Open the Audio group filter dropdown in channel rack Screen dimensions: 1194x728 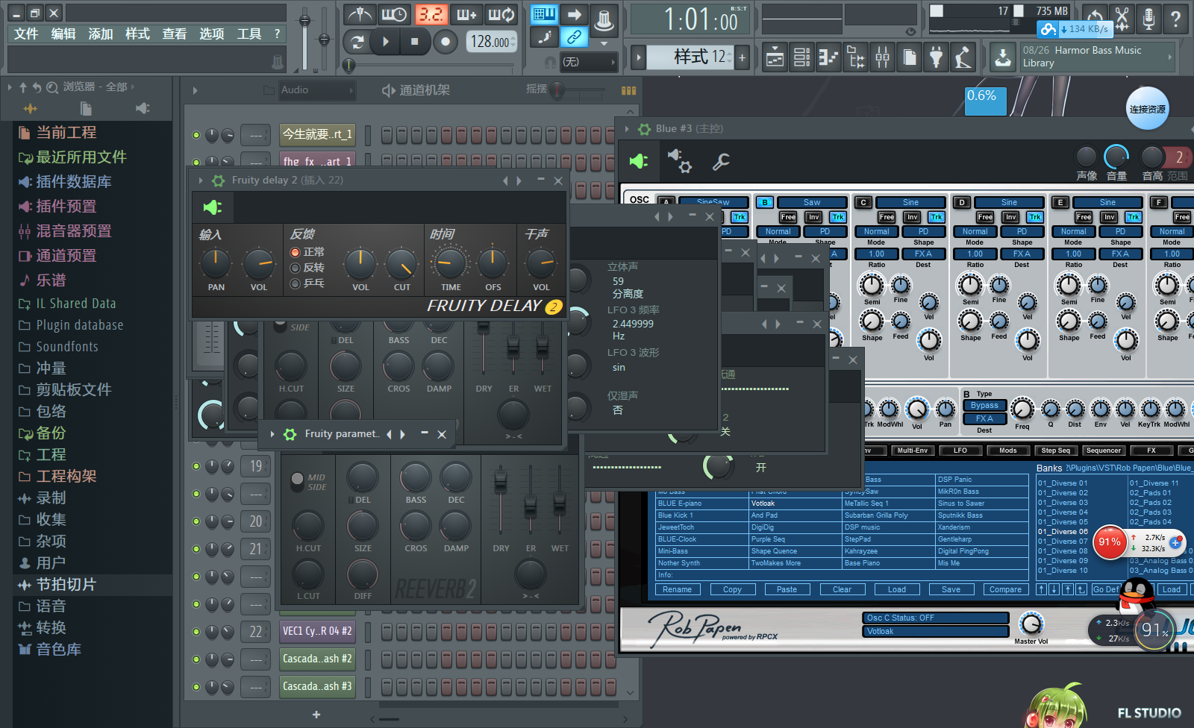click(x=316, y=90)
